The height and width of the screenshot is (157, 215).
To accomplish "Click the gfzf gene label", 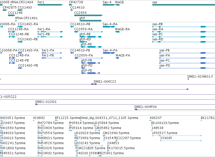I will (82, 18).
